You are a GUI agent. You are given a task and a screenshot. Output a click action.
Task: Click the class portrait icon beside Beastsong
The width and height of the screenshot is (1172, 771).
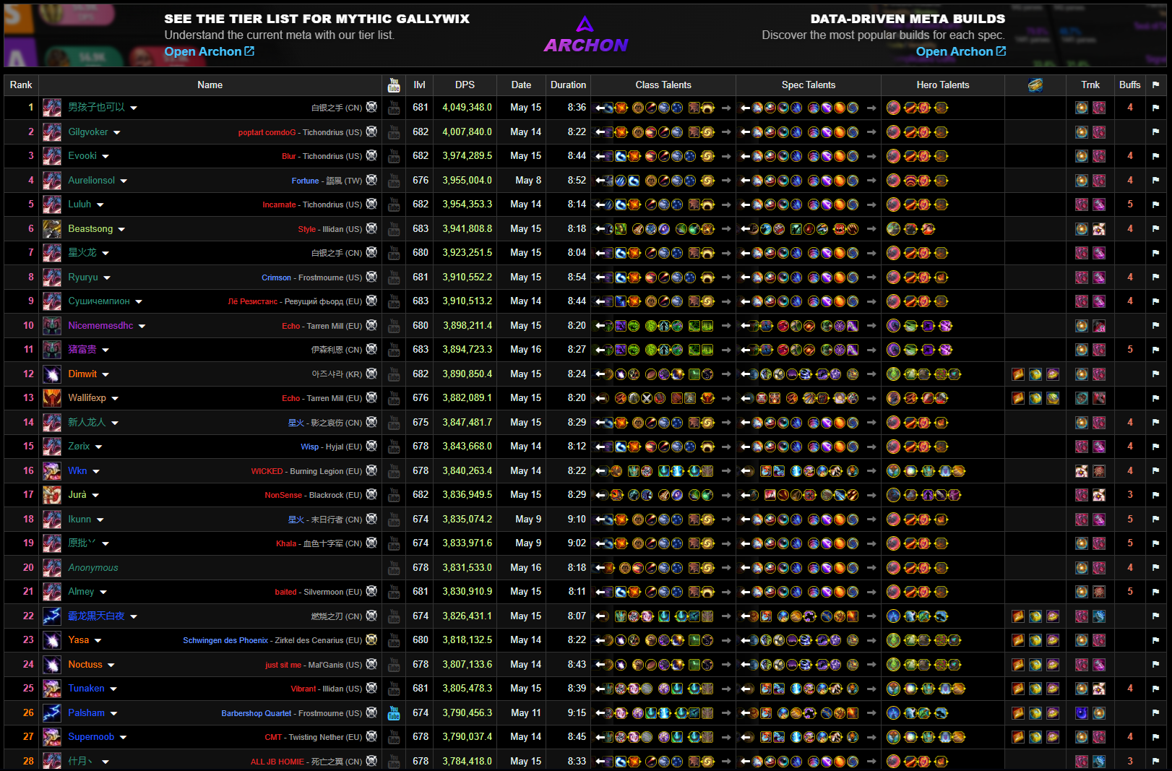(x=52, y=229)
